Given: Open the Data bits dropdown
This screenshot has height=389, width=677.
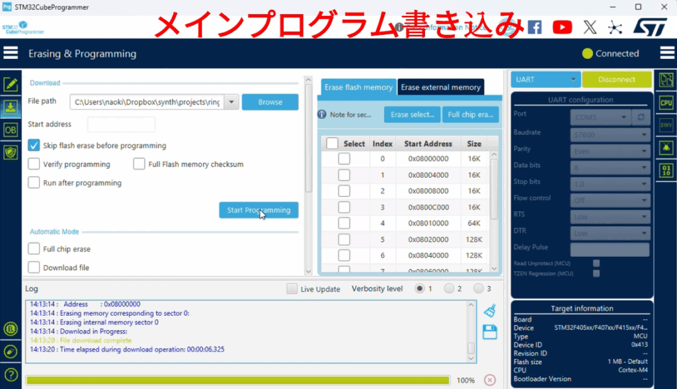Looking at the screenshot, I should [610, 167].
